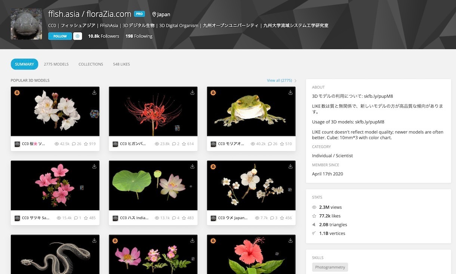Click the PRO badge next to the username
This screenshot has height=274, width=456.
139,14
